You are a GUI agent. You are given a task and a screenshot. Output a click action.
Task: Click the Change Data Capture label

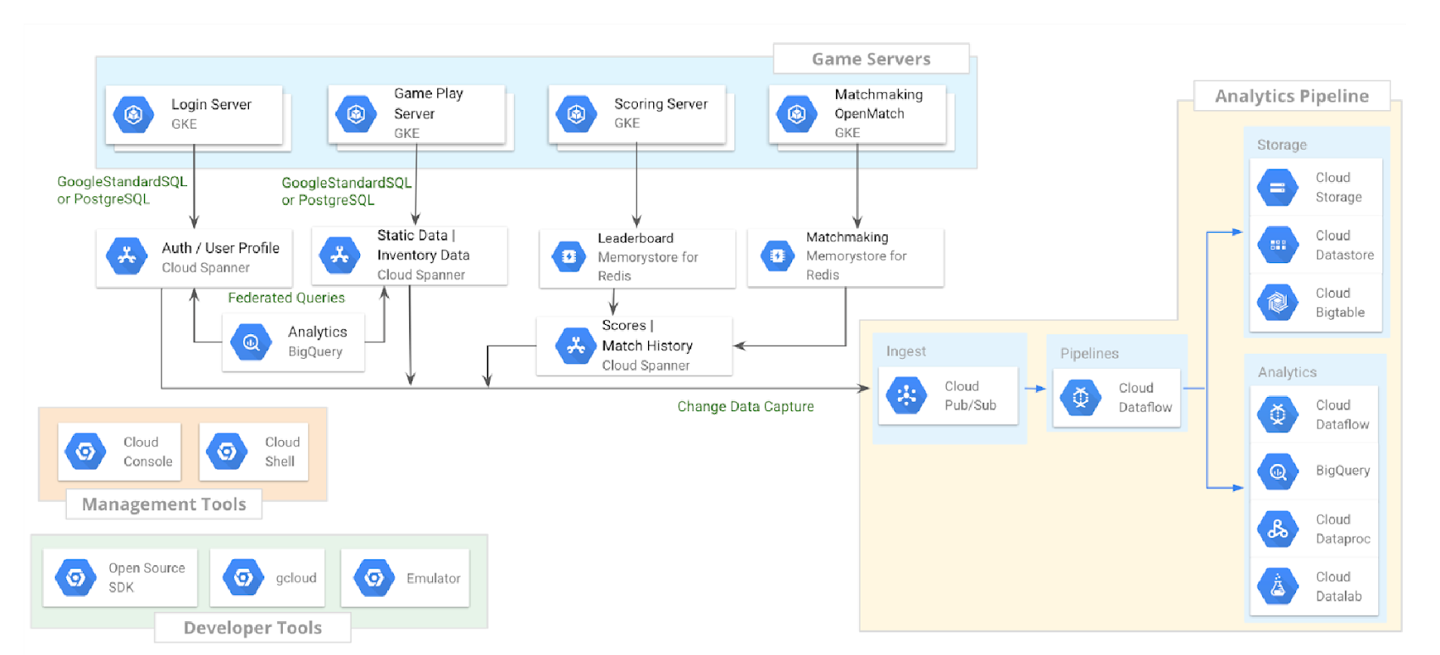tap(745, 406)
